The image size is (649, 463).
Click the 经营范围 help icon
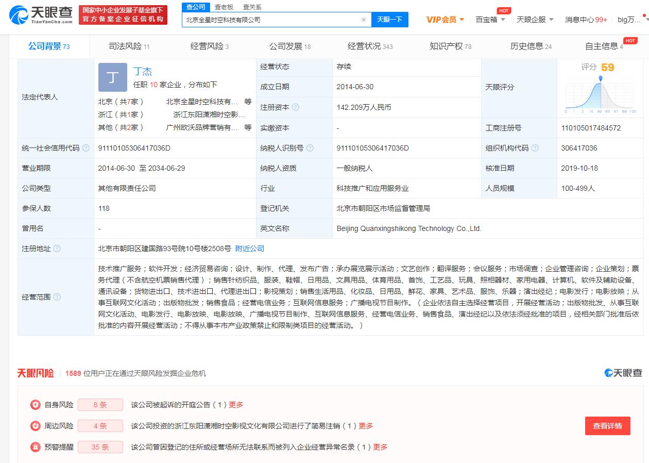pos(57,297)
